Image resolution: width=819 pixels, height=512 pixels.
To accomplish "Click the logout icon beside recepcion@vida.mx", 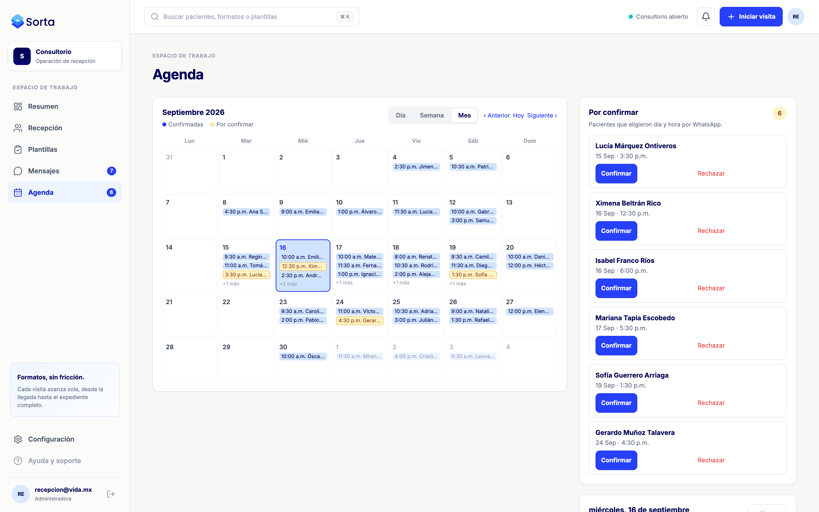I will [111, 494].
